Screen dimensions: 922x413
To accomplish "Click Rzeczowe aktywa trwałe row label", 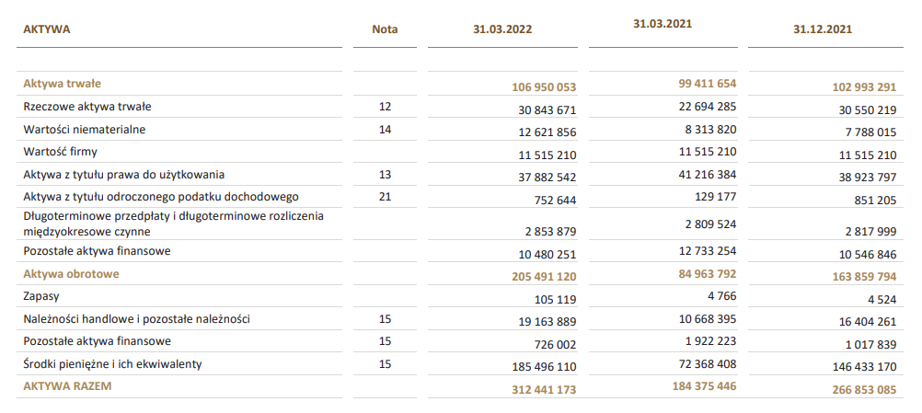I will (87, 107).
